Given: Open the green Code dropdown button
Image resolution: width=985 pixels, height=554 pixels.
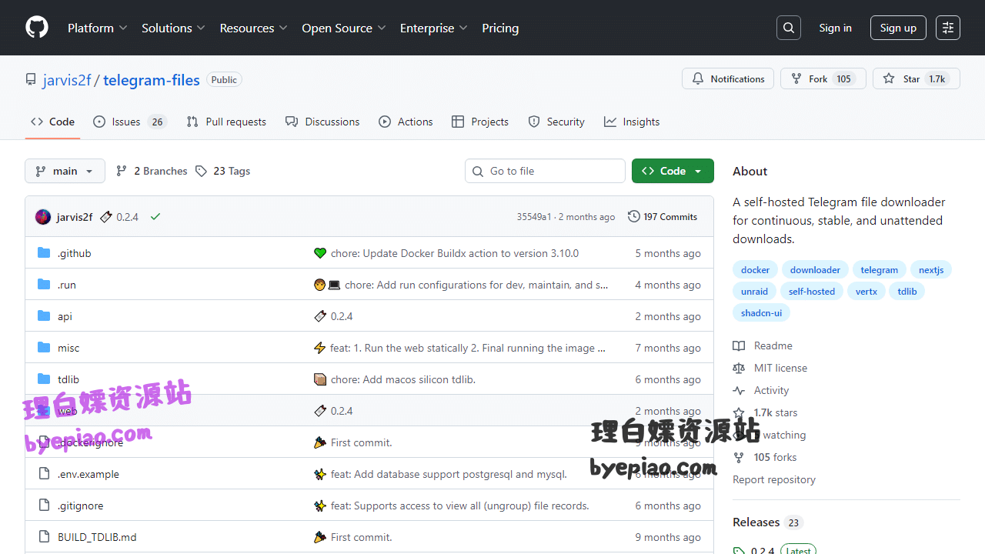Looking at the screenshot, I should pos(673,171).
